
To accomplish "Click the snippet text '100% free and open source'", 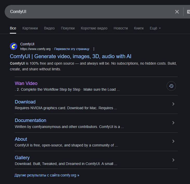I will [x=52, y=63].
